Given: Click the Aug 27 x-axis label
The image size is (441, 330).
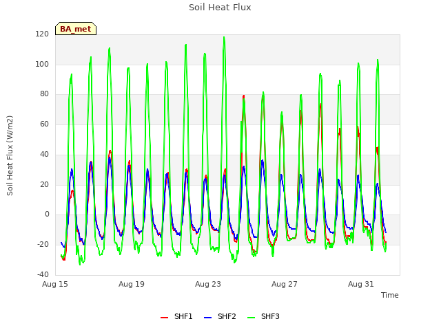Looking at the screenshot, I should coord(285,284).
